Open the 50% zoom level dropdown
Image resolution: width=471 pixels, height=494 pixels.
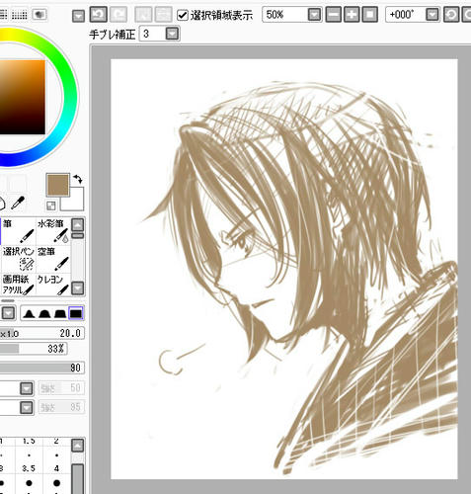[315, 15]
